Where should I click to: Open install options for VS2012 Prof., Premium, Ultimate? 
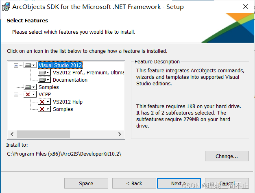tap(44, 72)
